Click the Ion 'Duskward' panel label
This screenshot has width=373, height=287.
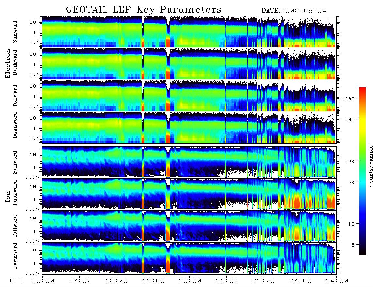15,193
